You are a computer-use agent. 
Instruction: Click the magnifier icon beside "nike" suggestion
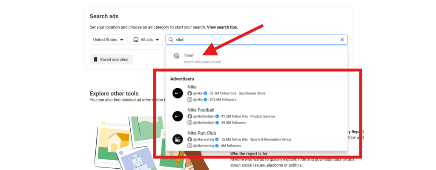(177, 56)
